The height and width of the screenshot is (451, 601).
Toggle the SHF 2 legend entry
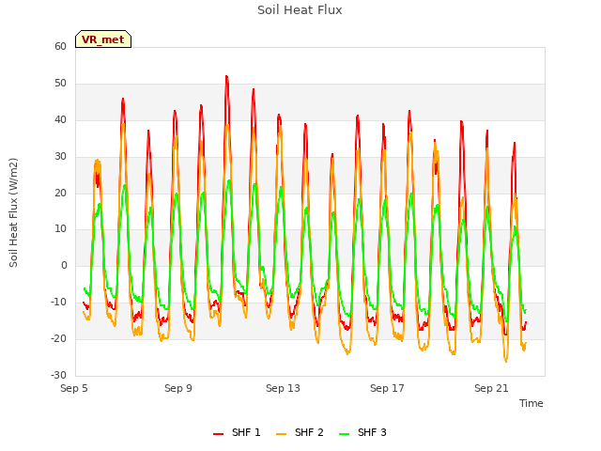click(300, 432)
